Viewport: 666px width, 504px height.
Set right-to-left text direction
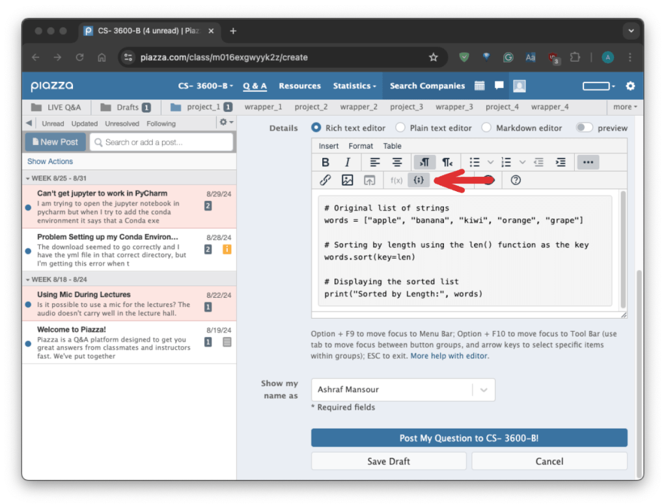(447, 162)
